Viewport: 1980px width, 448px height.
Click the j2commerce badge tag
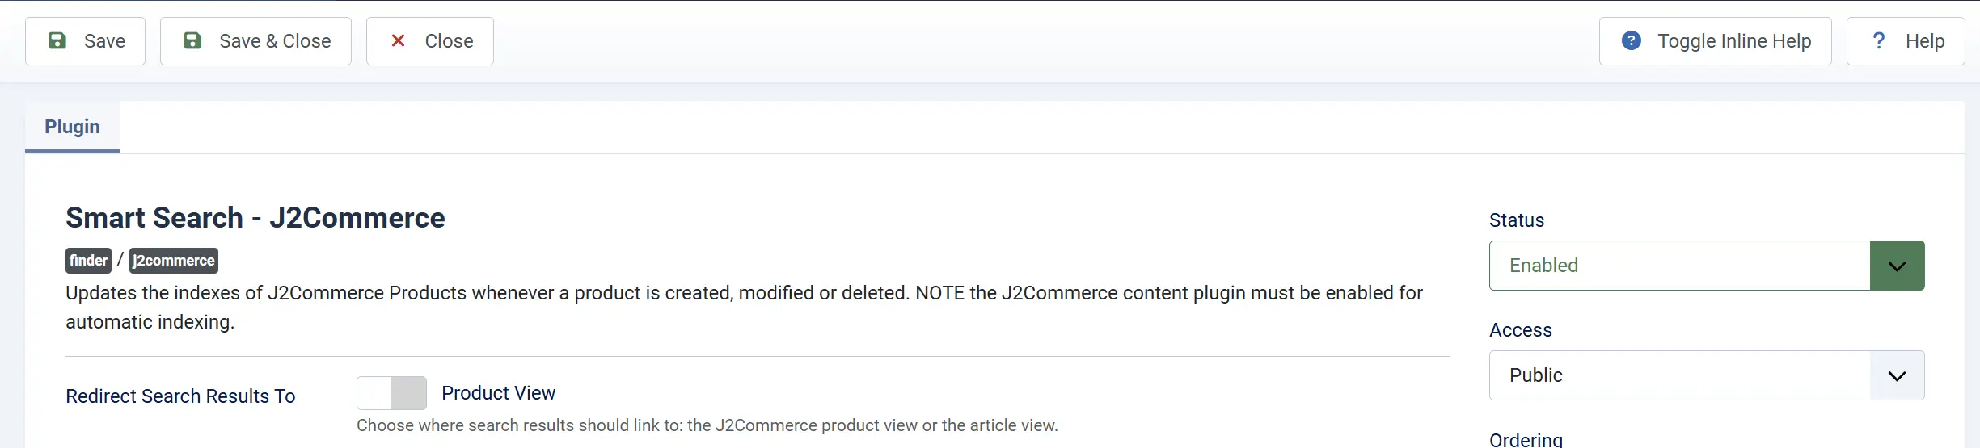tap(174, 261)
